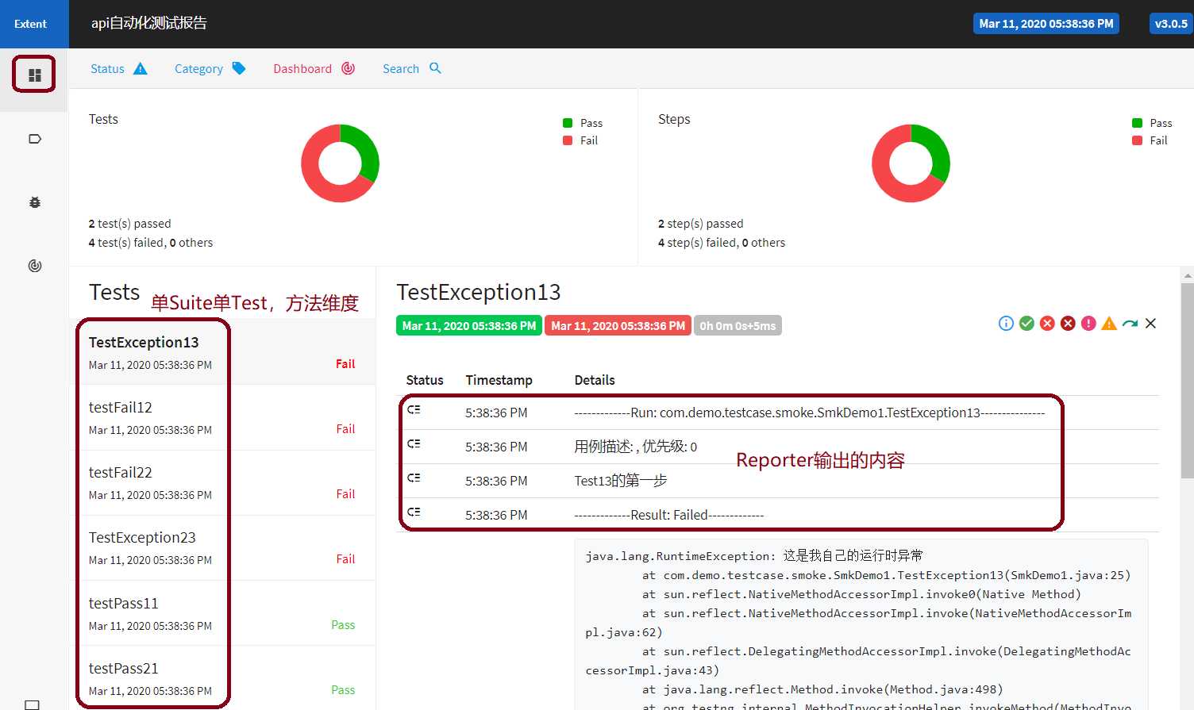This screenshot has width=1194, height=710.
Task: Filter steps by error pink exclamation icon
Action: (1088, 323)
